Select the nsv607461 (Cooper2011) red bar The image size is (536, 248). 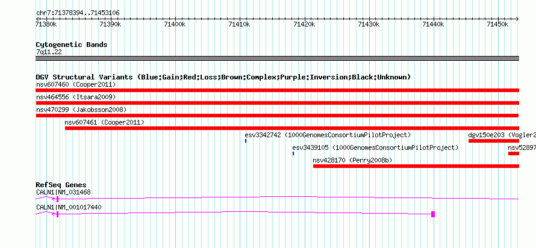(x=292, y=128)
